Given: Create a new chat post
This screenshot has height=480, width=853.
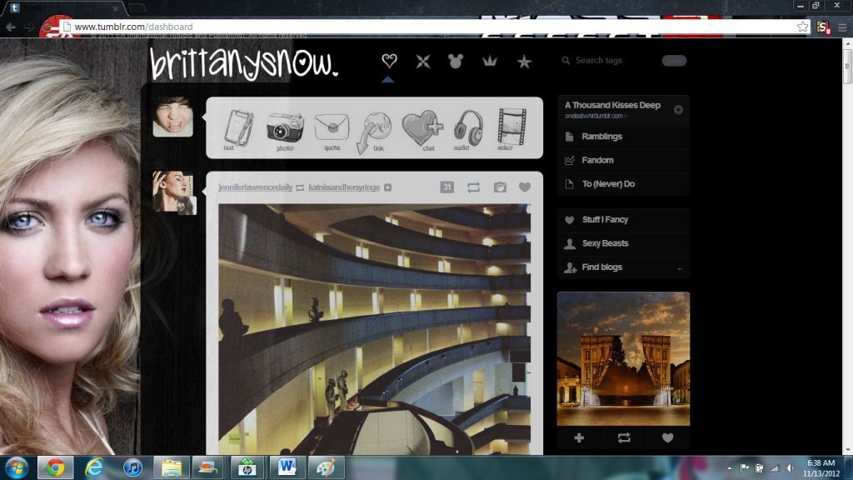Looking at the screenshot, I should pyautogui.click(x=422, y=129).
